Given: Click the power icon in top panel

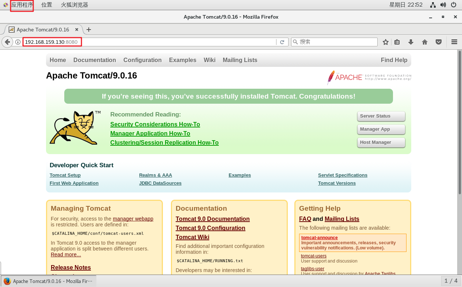Looking at the screenshot, I should point(454,5).
